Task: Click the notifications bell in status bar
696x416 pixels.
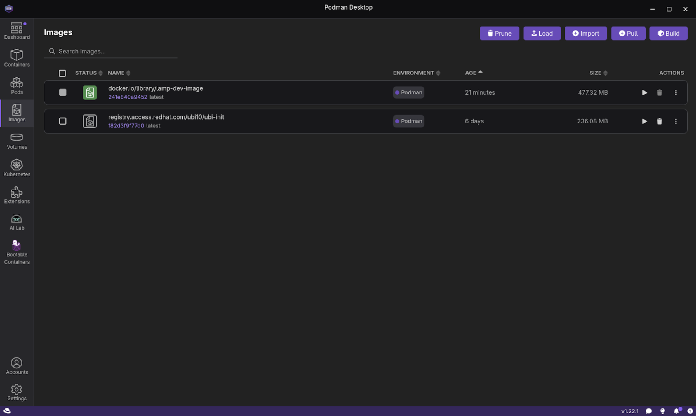Action: coord(676,411)
